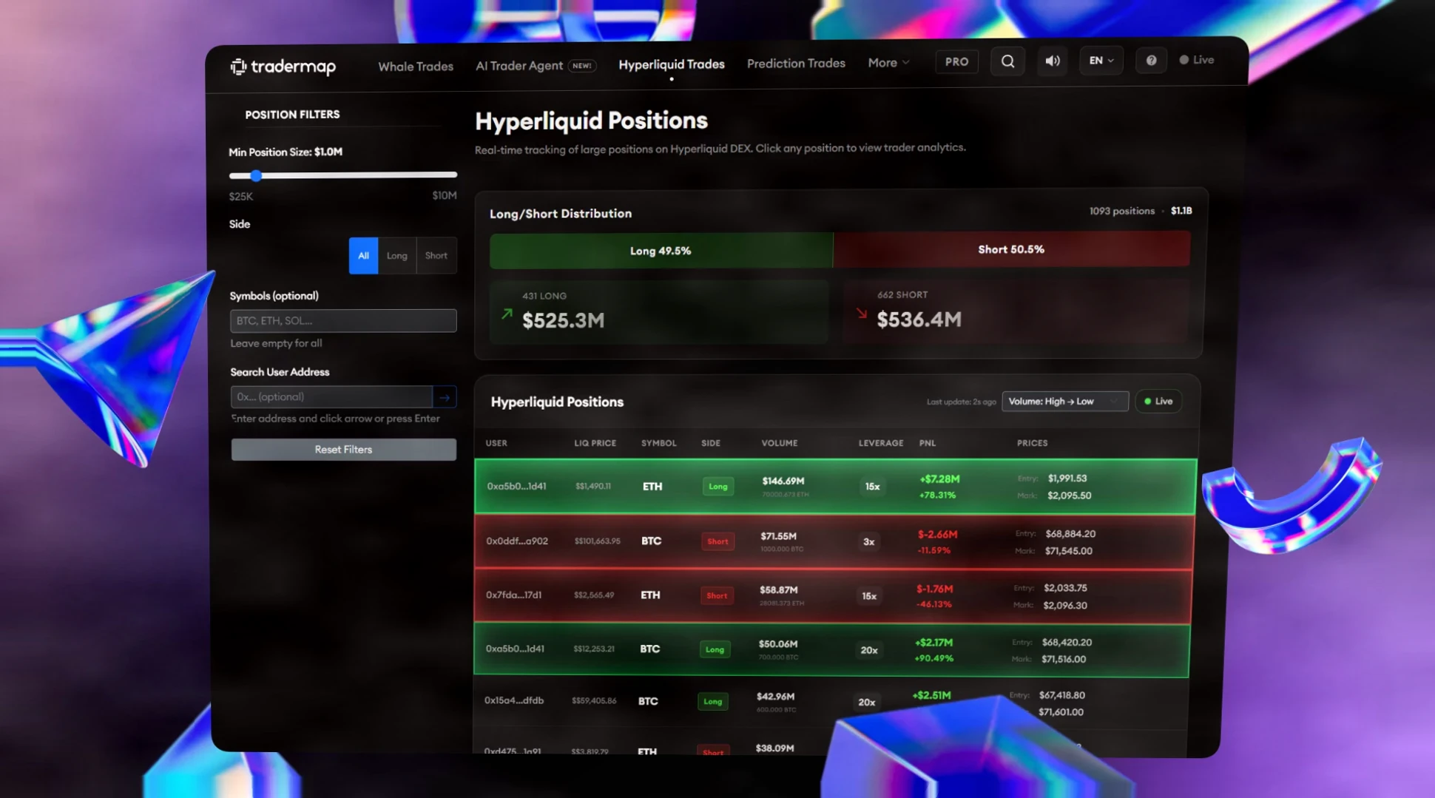Toggle sound with the speaker icon
This screenshot has height=798, width=1435.
(x=1052, y=61)
